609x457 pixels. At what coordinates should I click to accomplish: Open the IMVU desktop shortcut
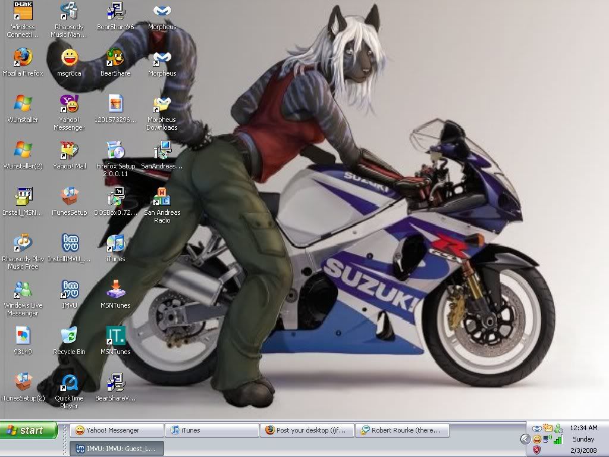pos(70,295)
